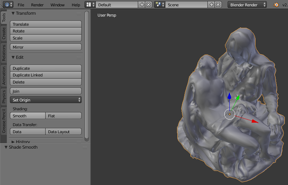Click the Scene name field
Screen dimensions: 288x185
coord(187,5)
